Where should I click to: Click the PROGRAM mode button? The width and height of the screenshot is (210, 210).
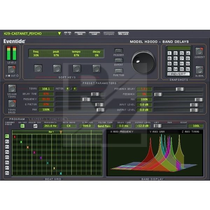click(119, 51)
